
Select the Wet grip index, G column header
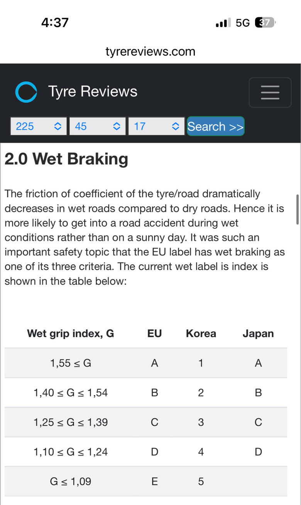click(x=71, y=333)
